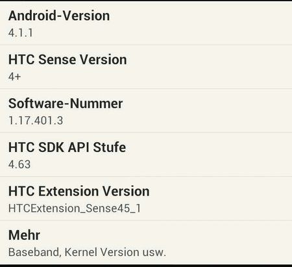Screen dimensions: 292x267
Task: Tap Baseband, Kernel Version usw. subtitle
Action: 87,252
